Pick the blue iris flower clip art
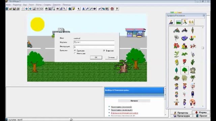Viewport: 216px width, 121px height. pos(185,38)
